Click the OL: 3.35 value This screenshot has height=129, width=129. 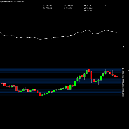point(88,11)
